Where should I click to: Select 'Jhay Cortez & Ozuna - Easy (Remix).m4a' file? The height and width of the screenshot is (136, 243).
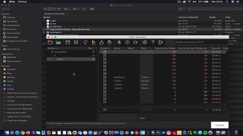tap(69, 29)
